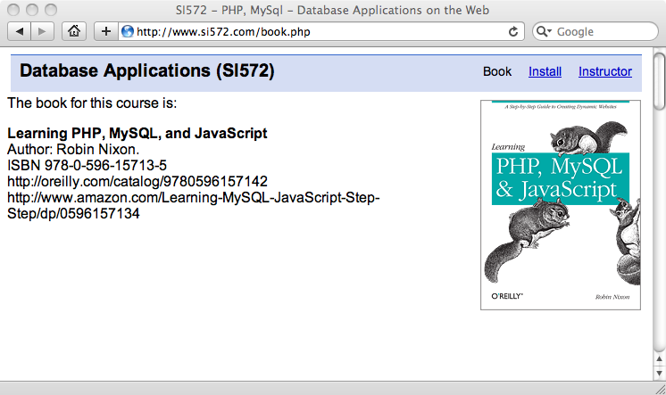Click the amazon.com Learning-MySQL URL text
Image resolution: width=666 pixels, height=395 pixels.
(x=193, y=205)
